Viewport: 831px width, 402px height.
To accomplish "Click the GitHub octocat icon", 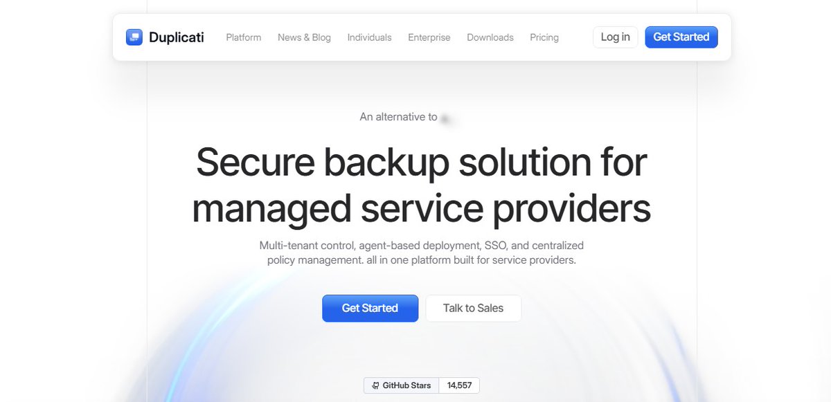I will click(375, 385).
